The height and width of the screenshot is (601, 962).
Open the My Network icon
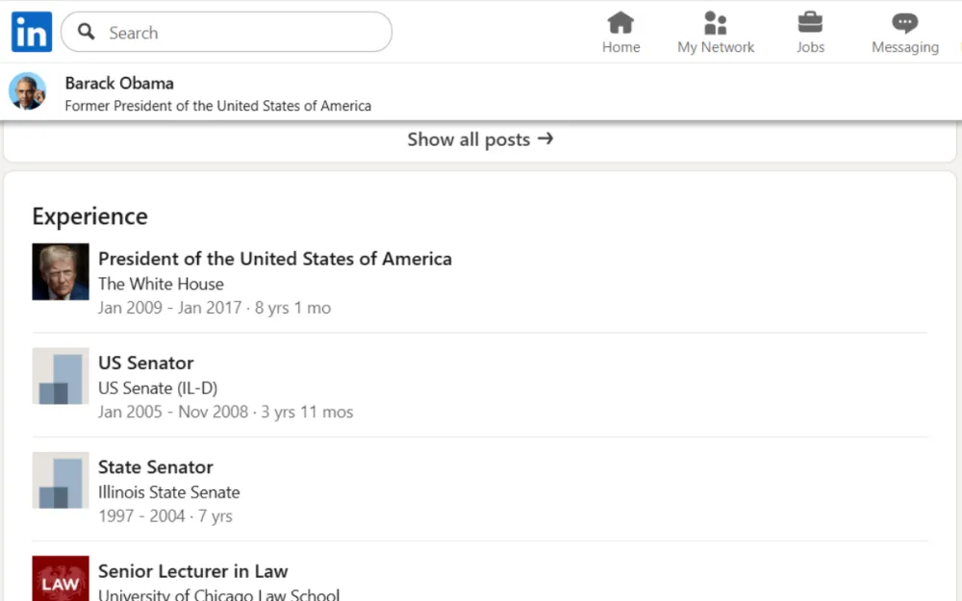coord(715,24)
